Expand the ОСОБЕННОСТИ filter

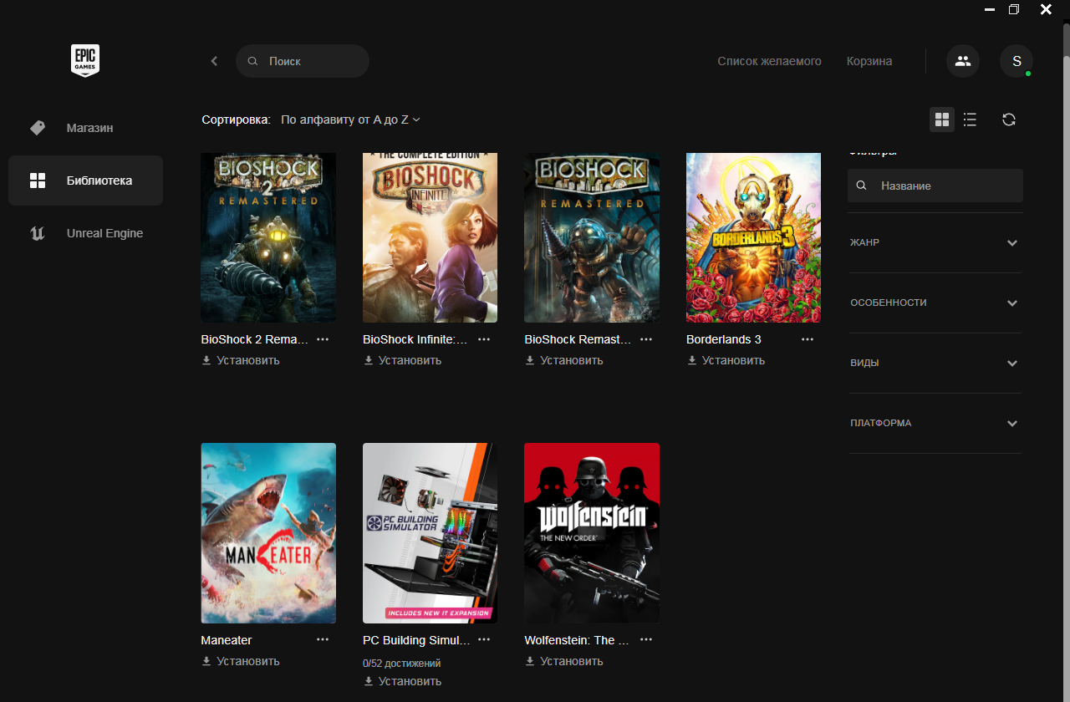tap(935, 303)
